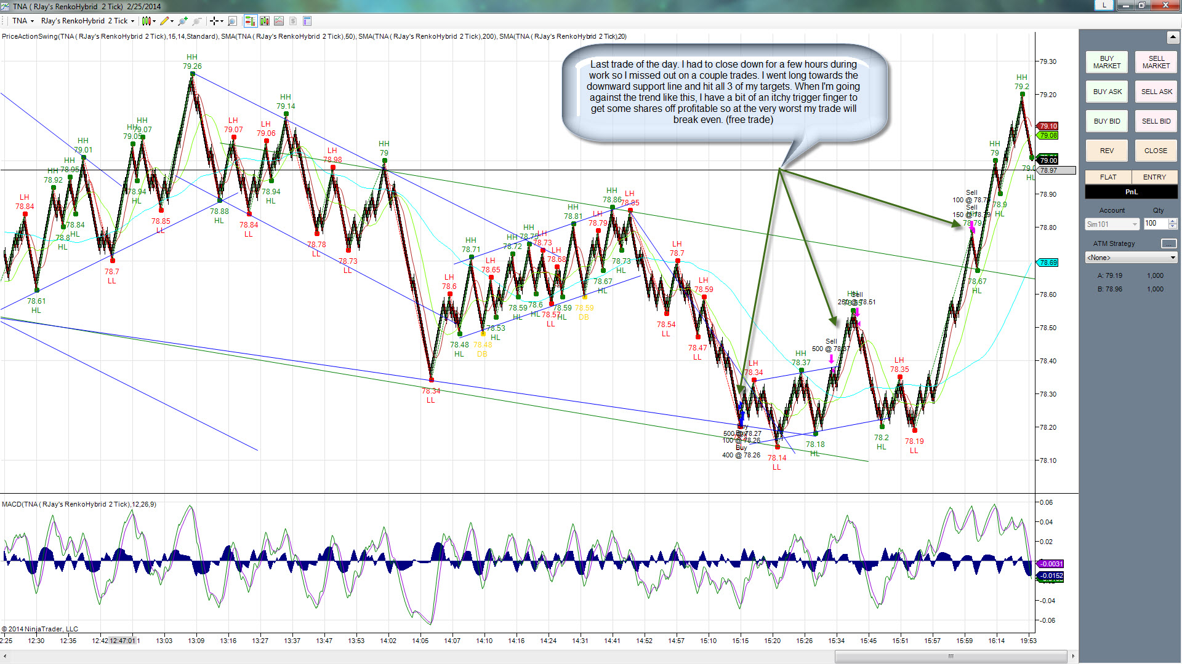Click the SELL ASK button
1182x664 pixels.
click(x=1156, y=92)
